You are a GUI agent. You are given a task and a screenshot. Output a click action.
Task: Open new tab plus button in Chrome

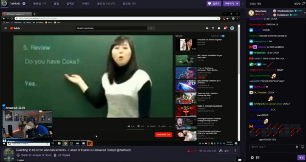pos(34,14)
